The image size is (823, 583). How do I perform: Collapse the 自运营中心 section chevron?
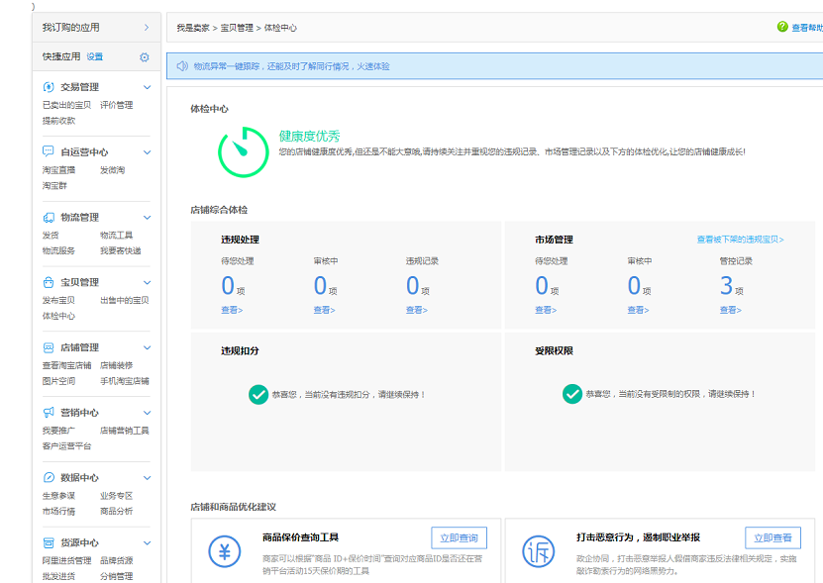click(148, 152)
